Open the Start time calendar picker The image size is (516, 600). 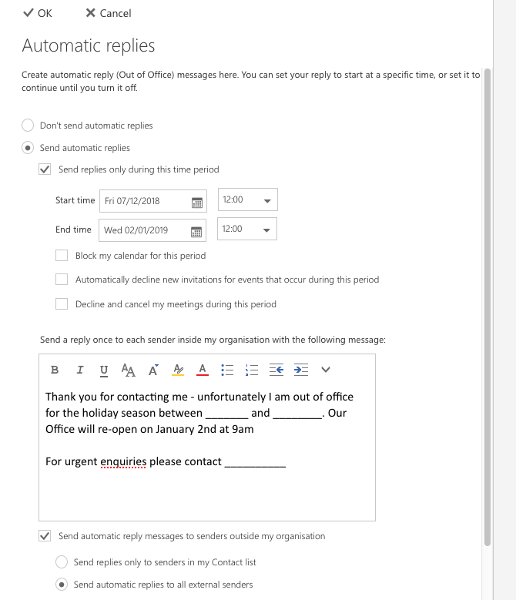196,202
